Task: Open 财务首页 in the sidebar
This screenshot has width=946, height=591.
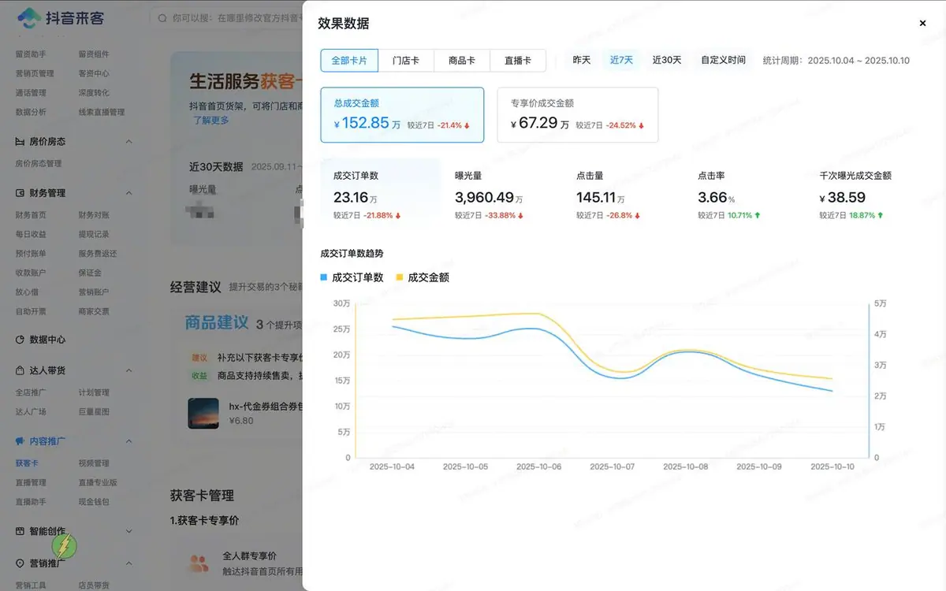Action: pyautogui.click(x=31, y=215)
